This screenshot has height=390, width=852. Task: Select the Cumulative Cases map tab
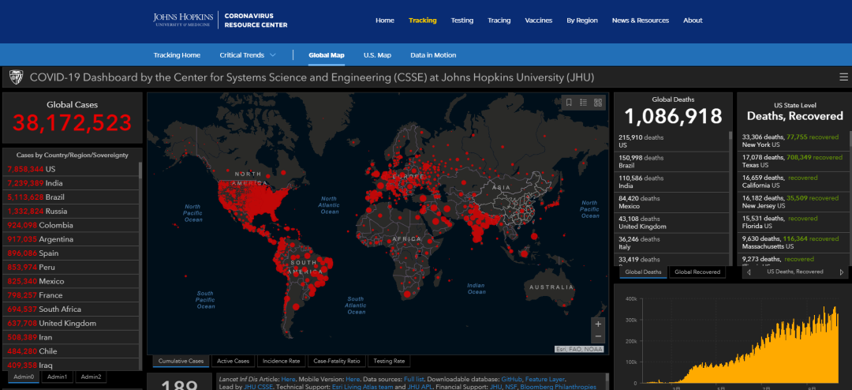click(x=181, y=361)
